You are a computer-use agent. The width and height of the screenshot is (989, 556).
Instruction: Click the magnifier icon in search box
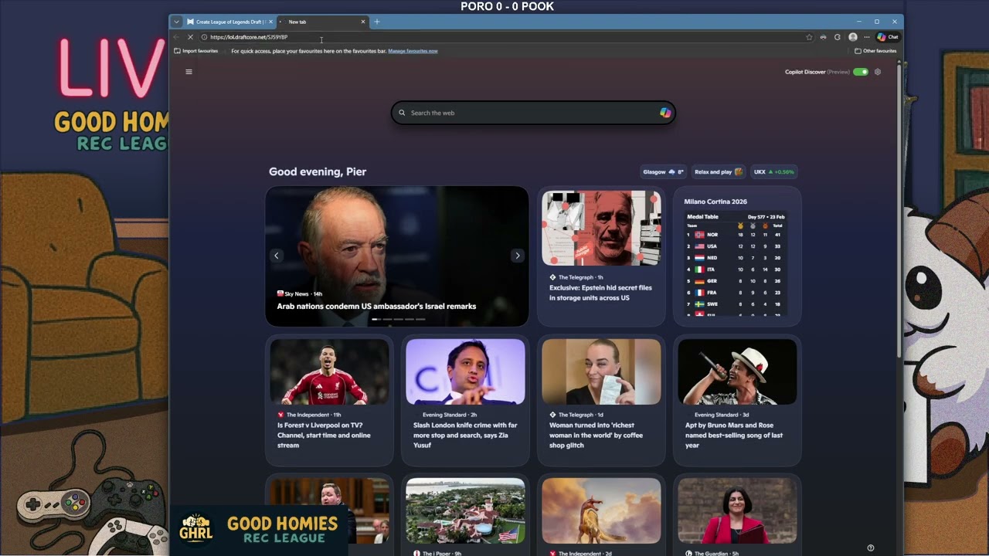click(402, 113)
